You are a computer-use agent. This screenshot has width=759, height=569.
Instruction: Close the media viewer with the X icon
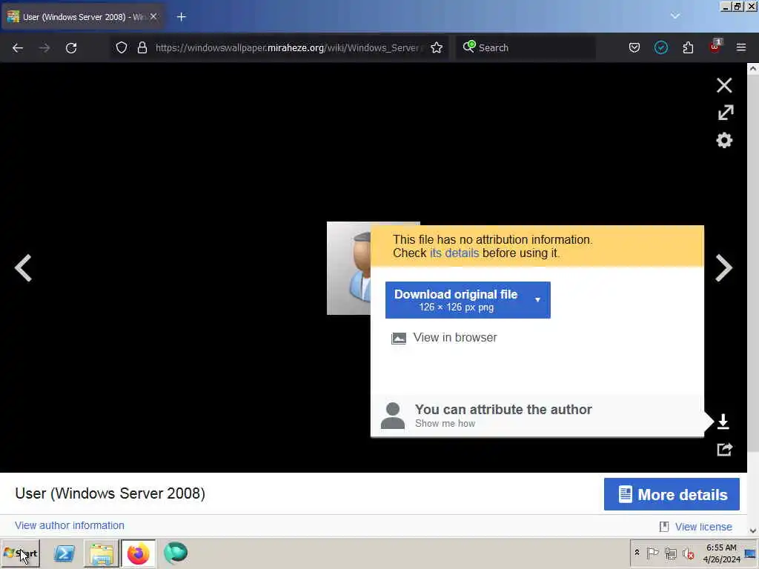click(x=724, y=85)
